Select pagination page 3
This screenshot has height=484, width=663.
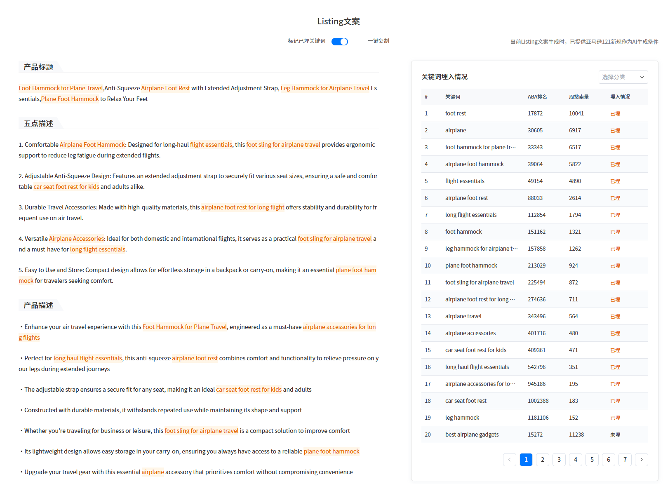point(559,460)
